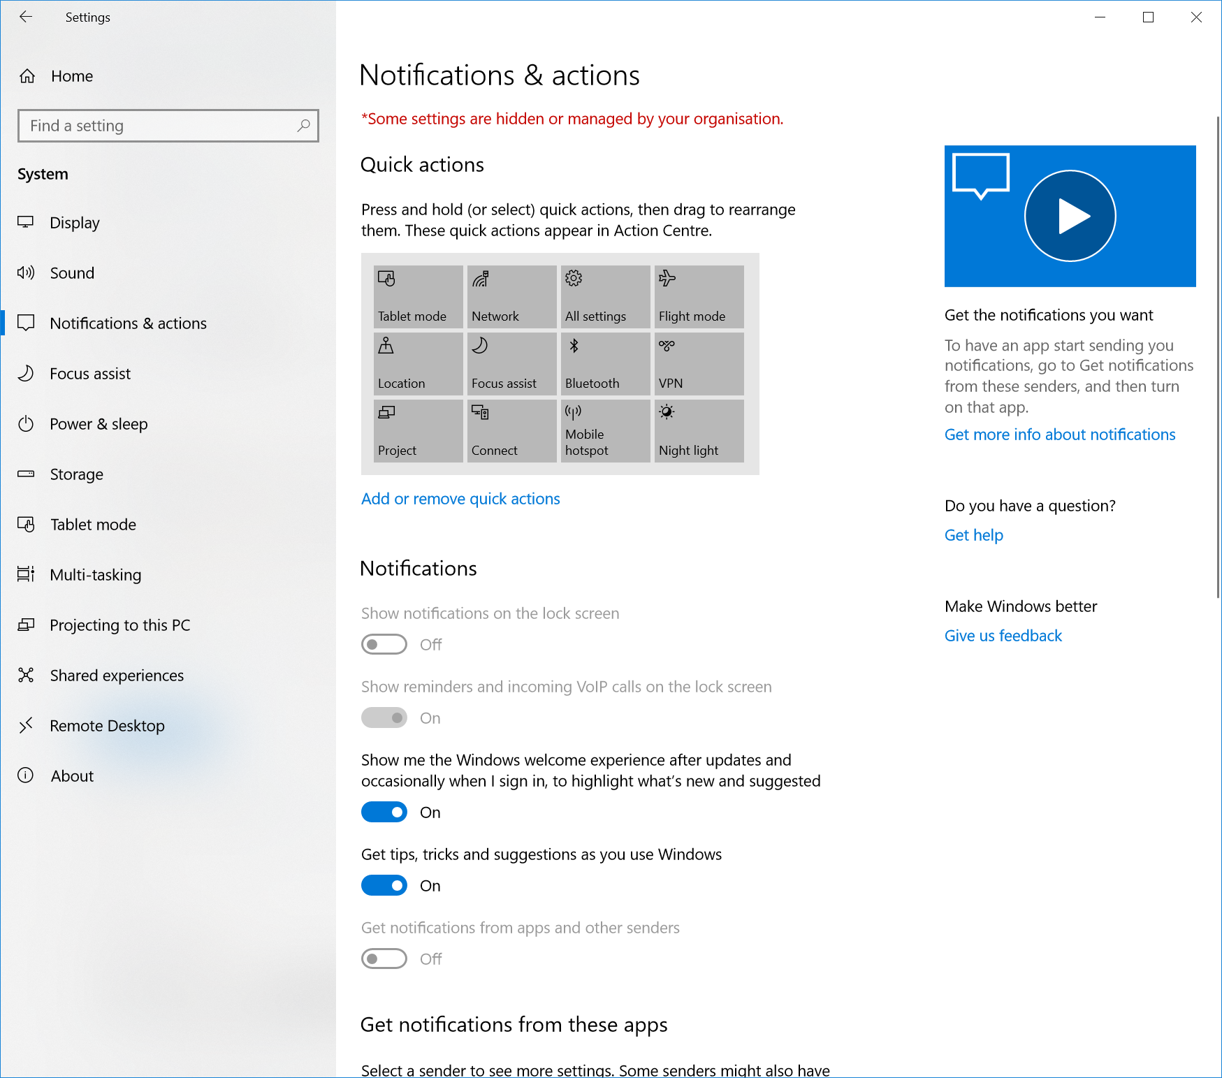Click the Flight mode quick action tile
1222x1078 pixels.
(x=699, y=297)
